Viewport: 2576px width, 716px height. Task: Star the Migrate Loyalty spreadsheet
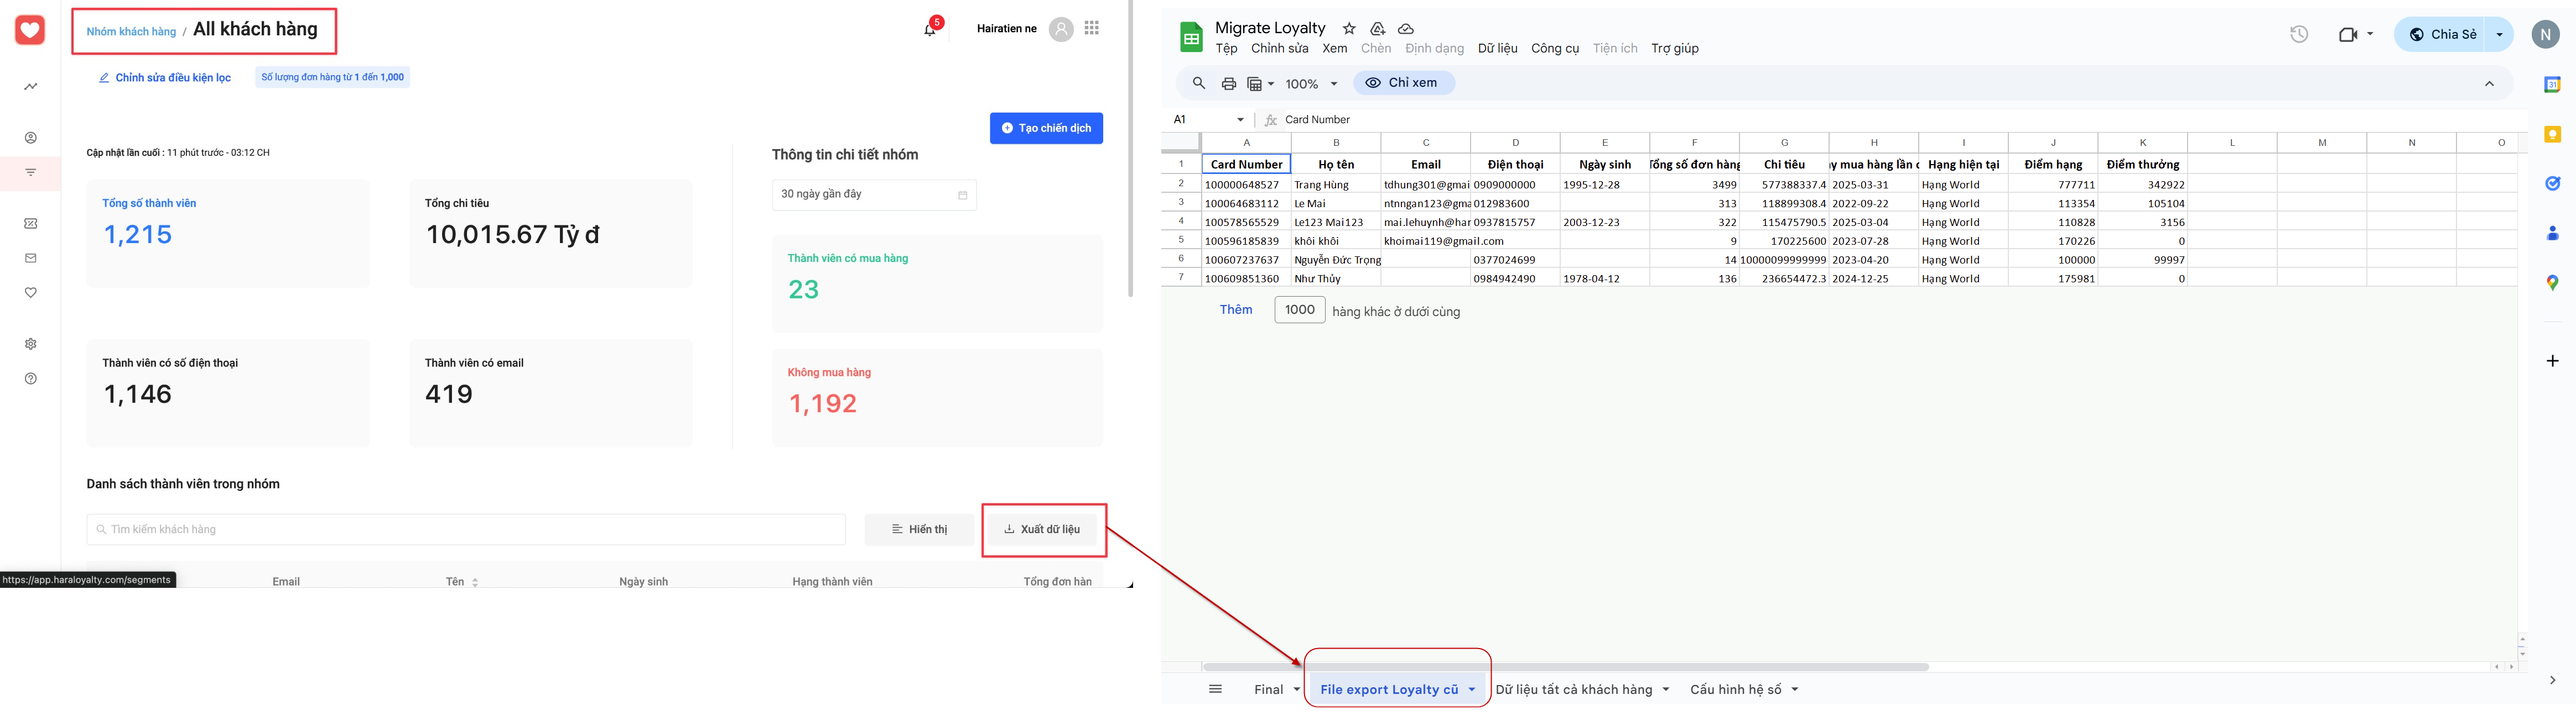[x=1349, y=29]
